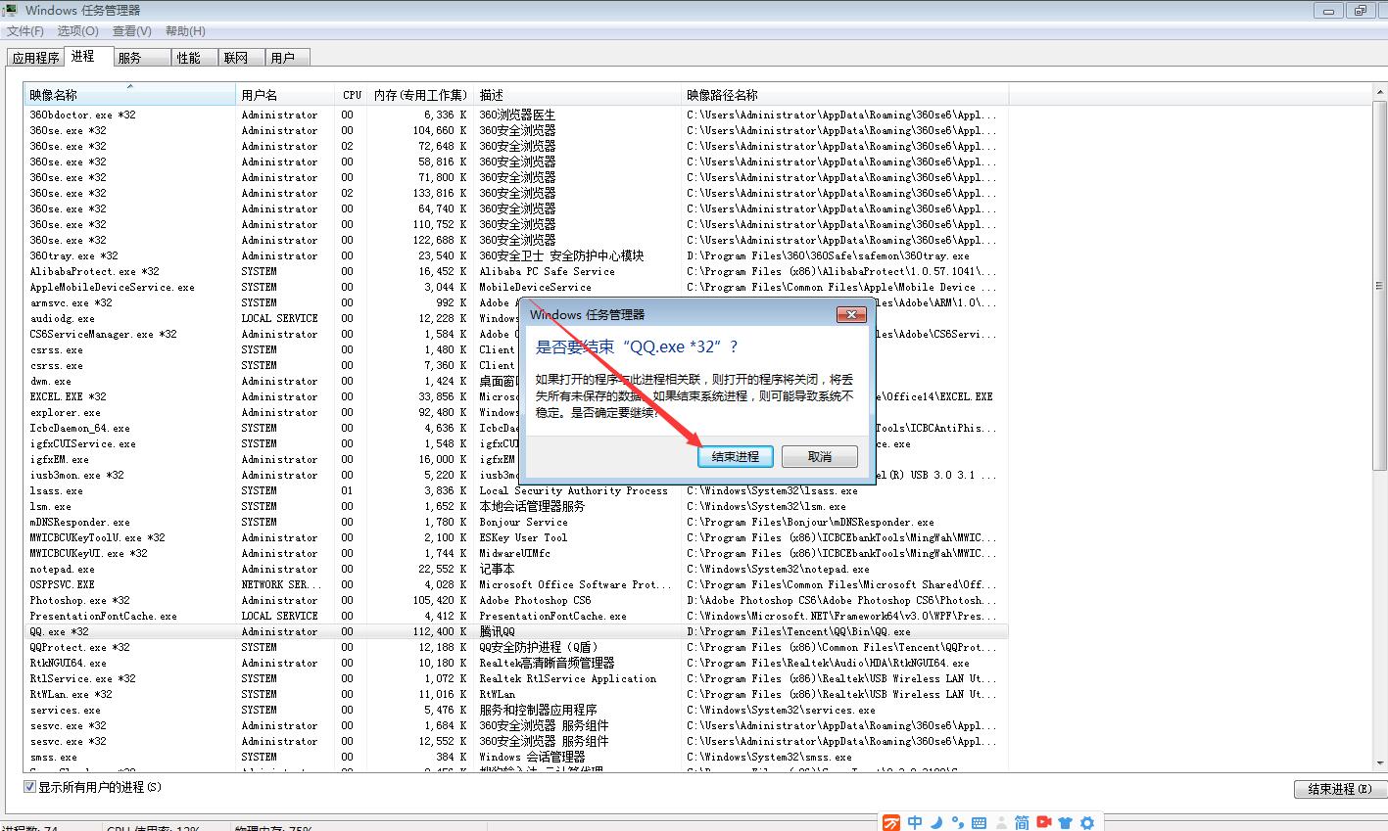Click the Task Manager icon in title bar
The width and height of the screenshot is (1388, 831).
[x=11, y=10]
